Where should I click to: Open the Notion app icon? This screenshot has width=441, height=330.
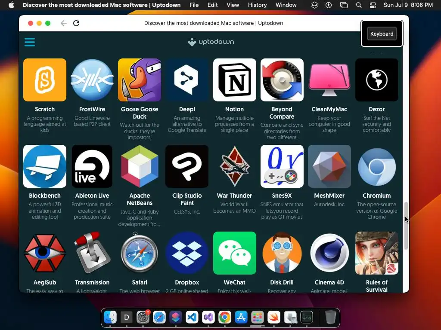[x=235, y=80]
